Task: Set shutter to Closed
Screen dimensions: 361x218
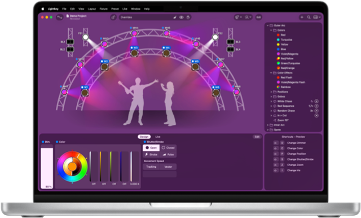Action: pos(168,148)
